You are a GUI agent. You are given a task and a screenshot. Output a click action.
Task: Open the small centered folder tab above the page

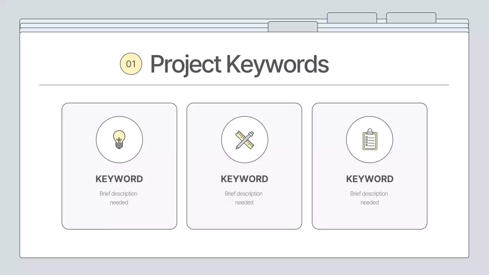point(293,26)
